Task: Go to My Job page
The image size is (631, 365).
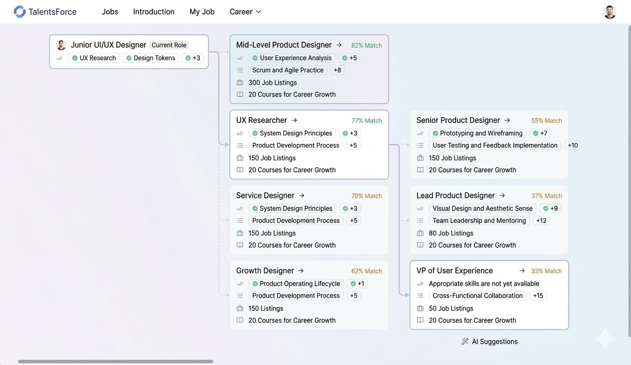Action: [202, 12]
